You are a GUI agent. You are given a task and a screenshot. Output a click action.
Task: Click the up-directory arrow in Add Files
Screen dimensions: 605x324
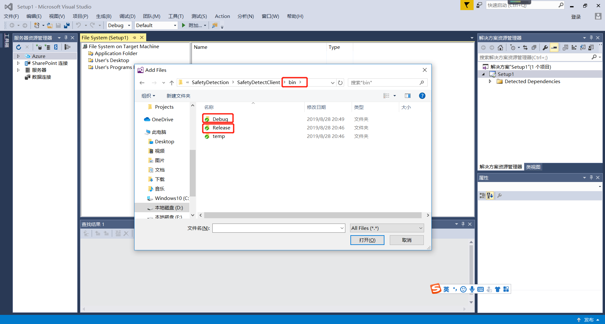(171, 83)
